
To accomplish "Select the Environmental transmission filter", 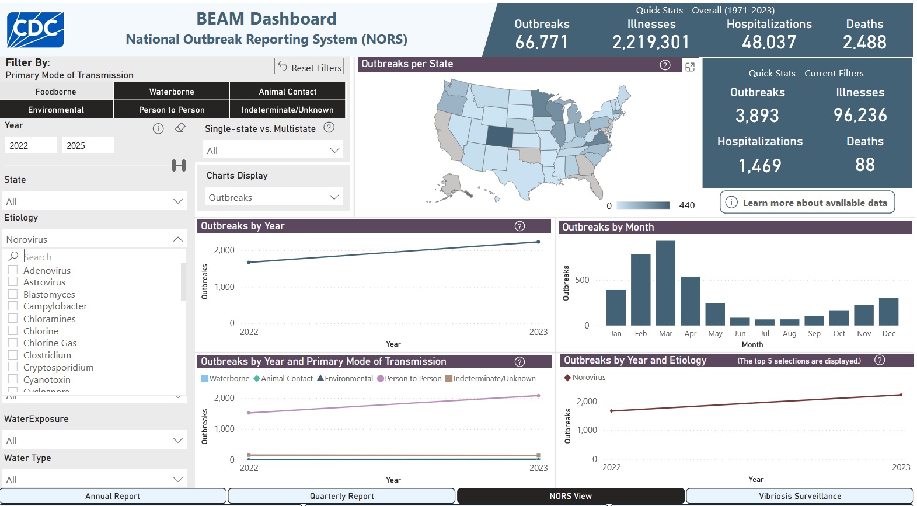I will click(x=56, y=110).
